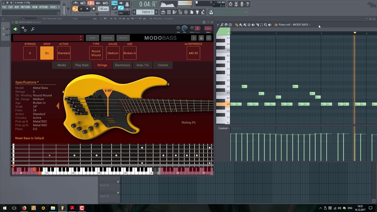Adjust the plugin VOL knob

click(184, 28)
